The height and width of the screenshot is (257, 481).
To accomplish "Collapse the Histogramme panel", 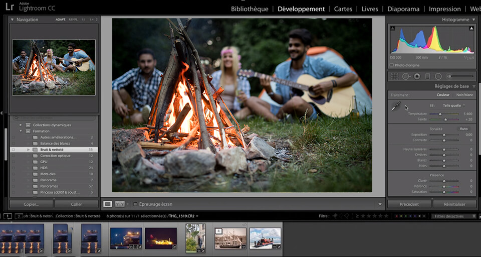I will [x=473, y=20].
